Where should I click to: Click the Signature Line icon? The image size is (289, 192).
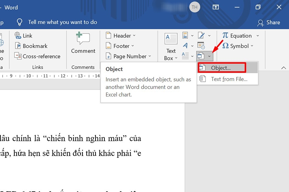[x=201, y=35]
